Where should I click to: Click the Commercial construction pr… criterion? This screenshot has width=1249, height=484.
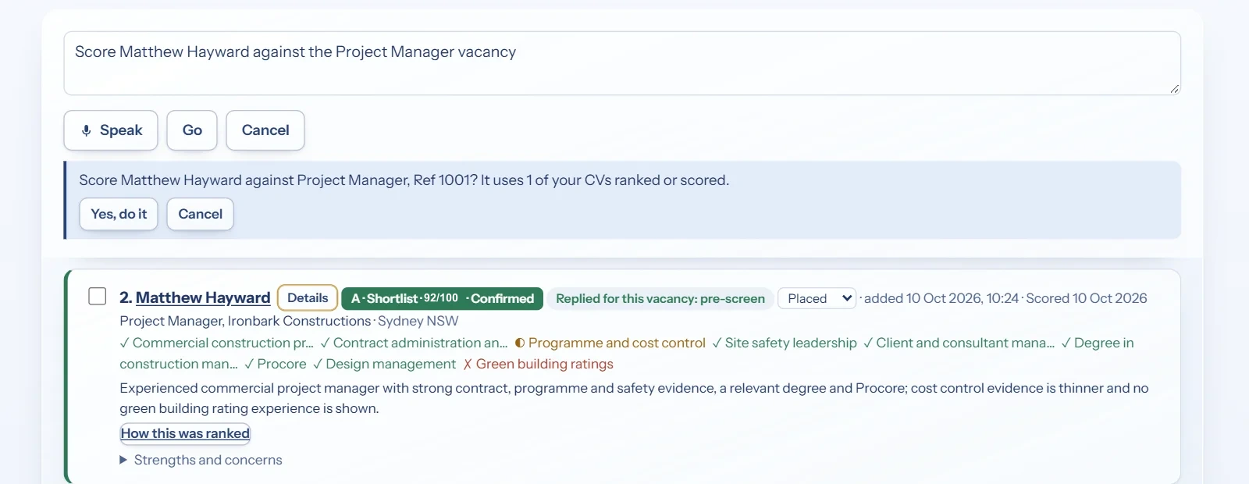tap(216, 343)
